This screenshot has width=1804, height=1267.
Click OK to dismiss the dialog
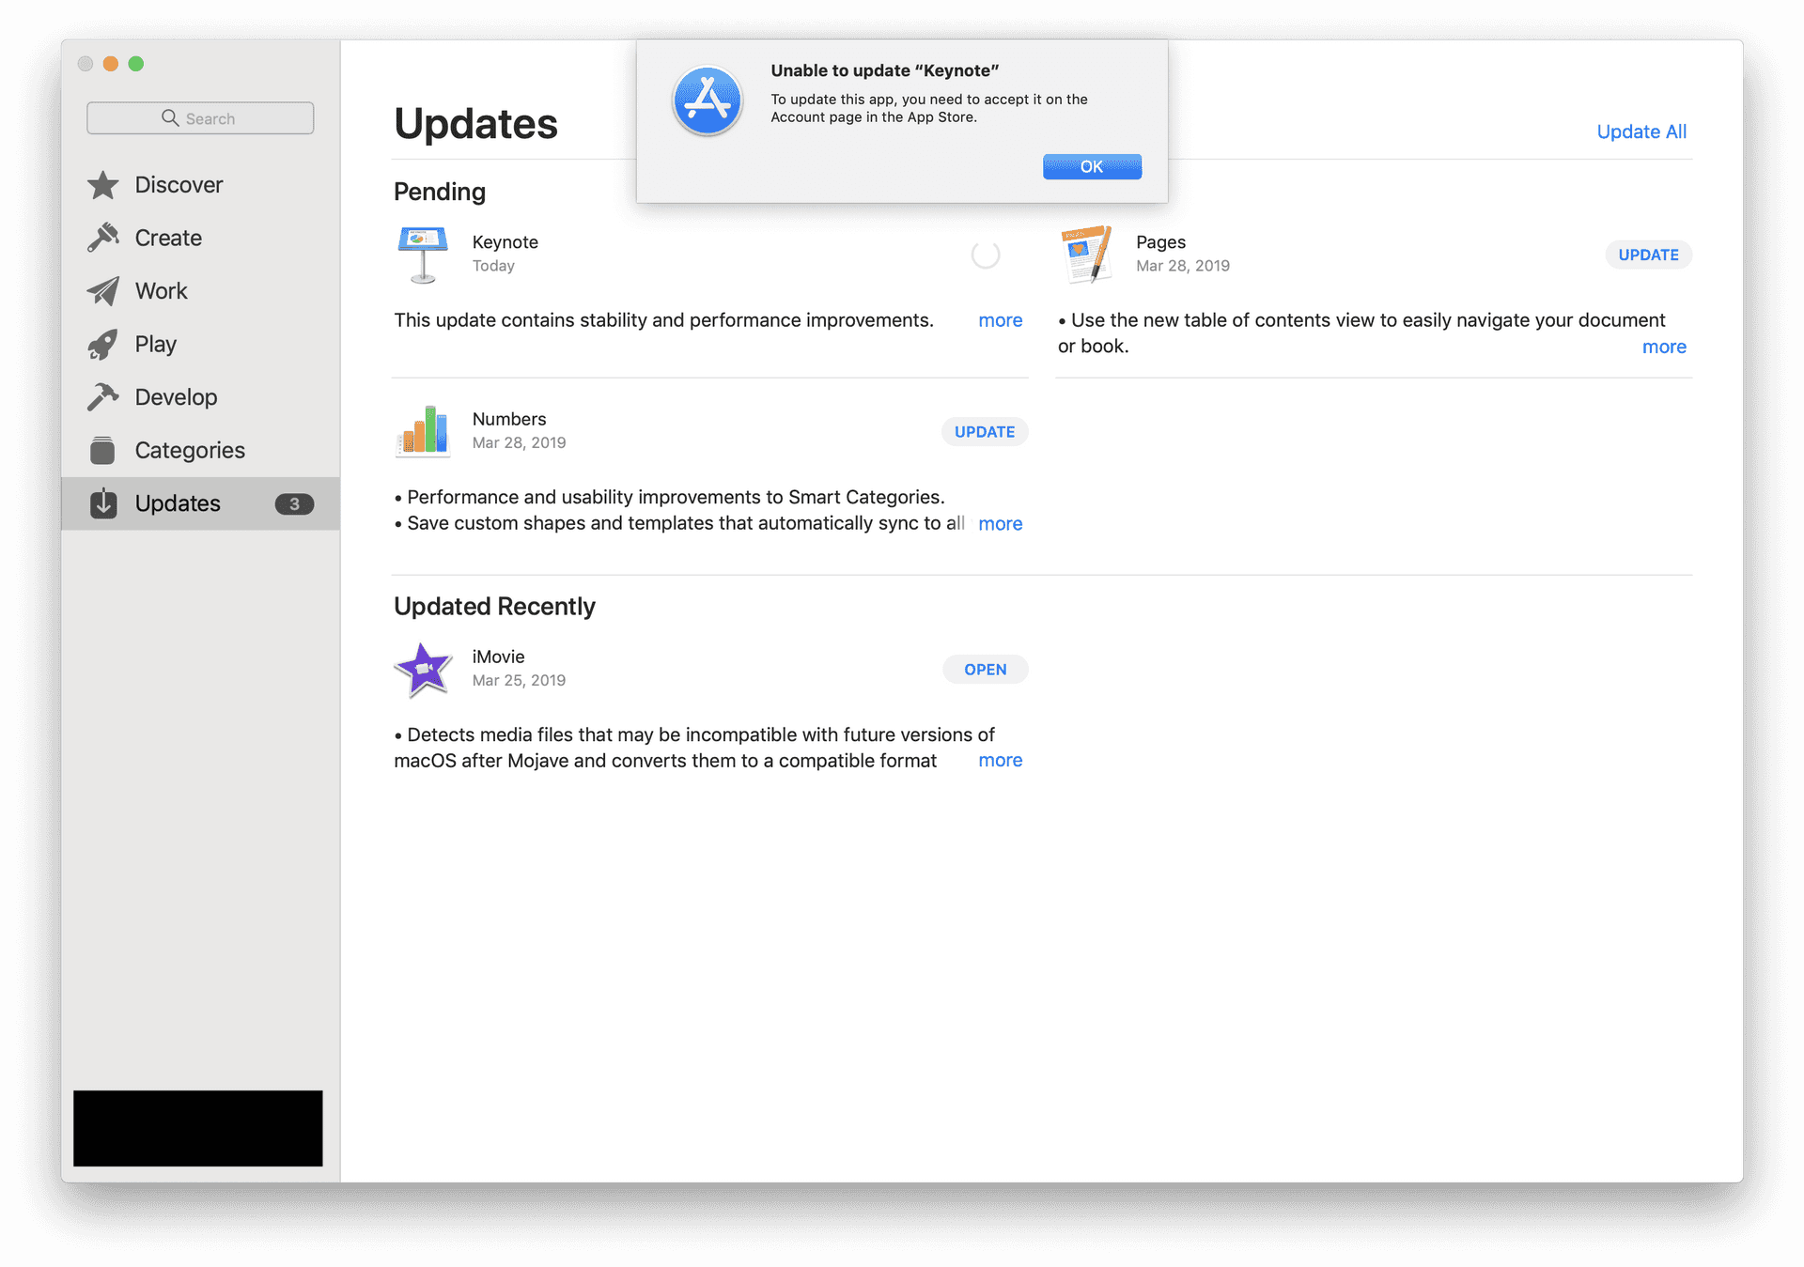tap(1091, 166)
